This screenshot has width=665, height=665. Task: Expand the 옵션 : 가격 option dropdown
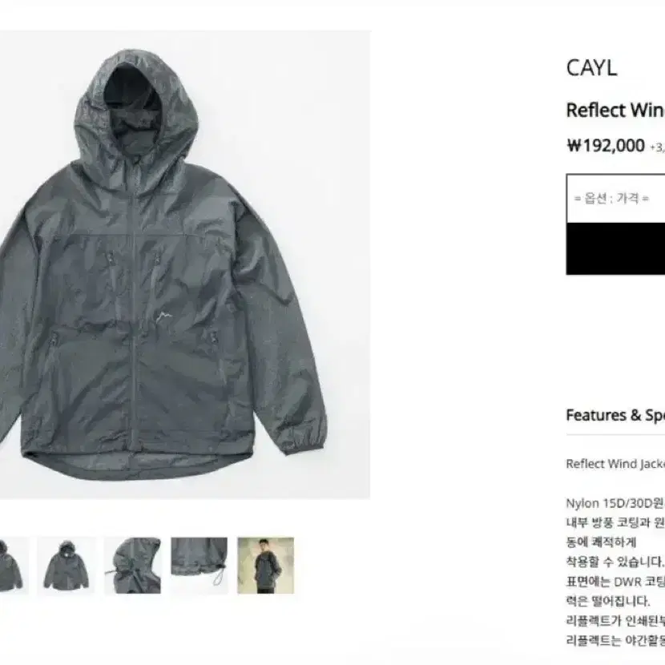coord(615,198)
